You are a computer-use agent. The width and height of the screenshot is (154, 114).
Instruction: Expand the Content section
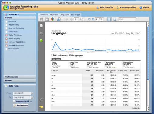(x=20, y=80)
